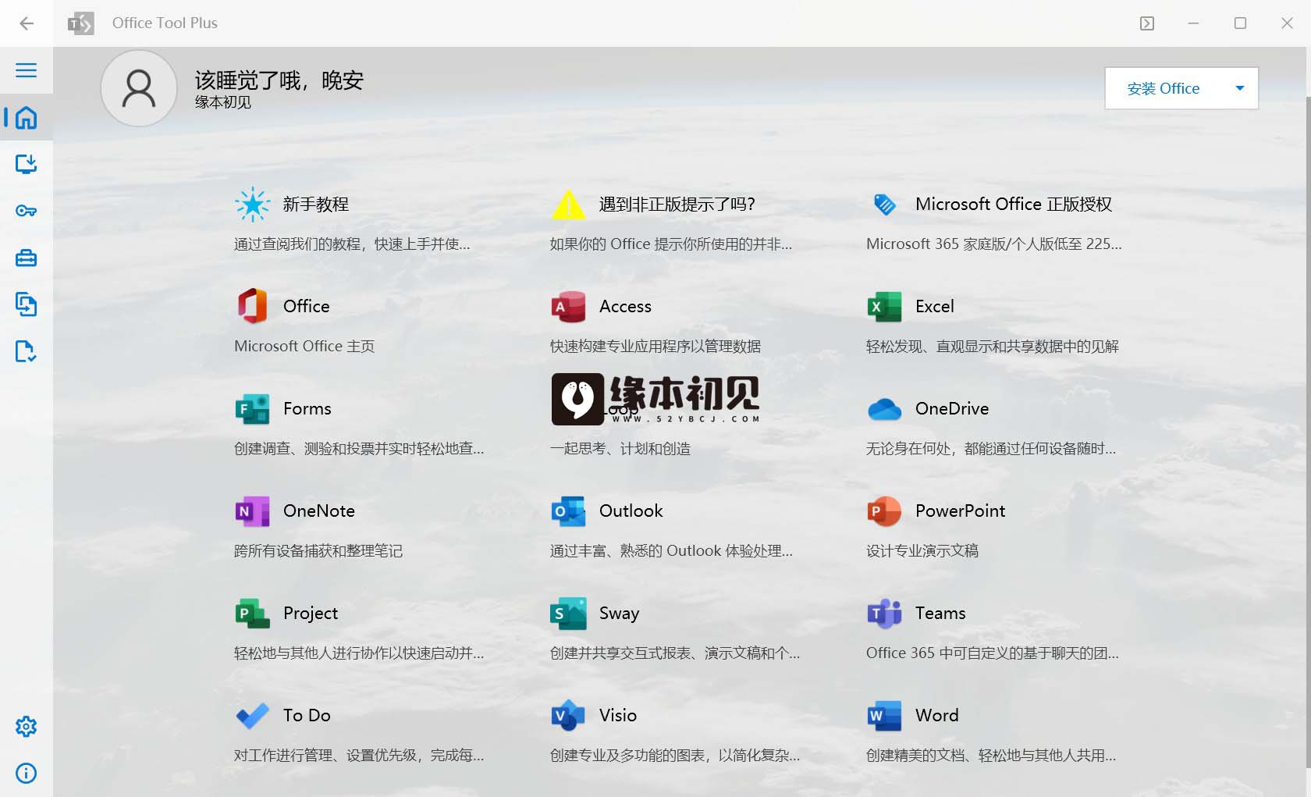Click the 该睡觉了哦，晚安 greeting text
The width and height of the screenshot is (1311, 797).
[279, 80]
